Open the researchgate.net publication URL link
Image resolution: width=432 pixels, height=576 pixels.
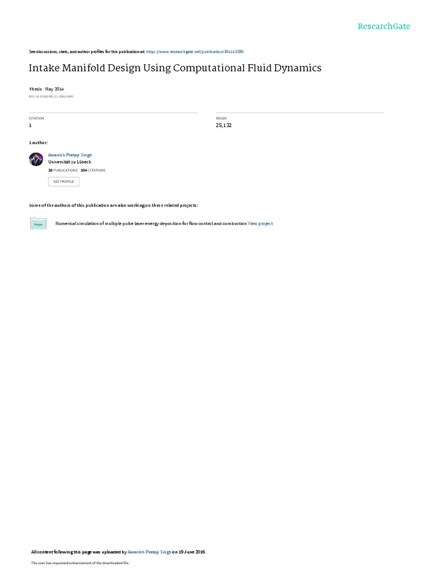[195, 52]
